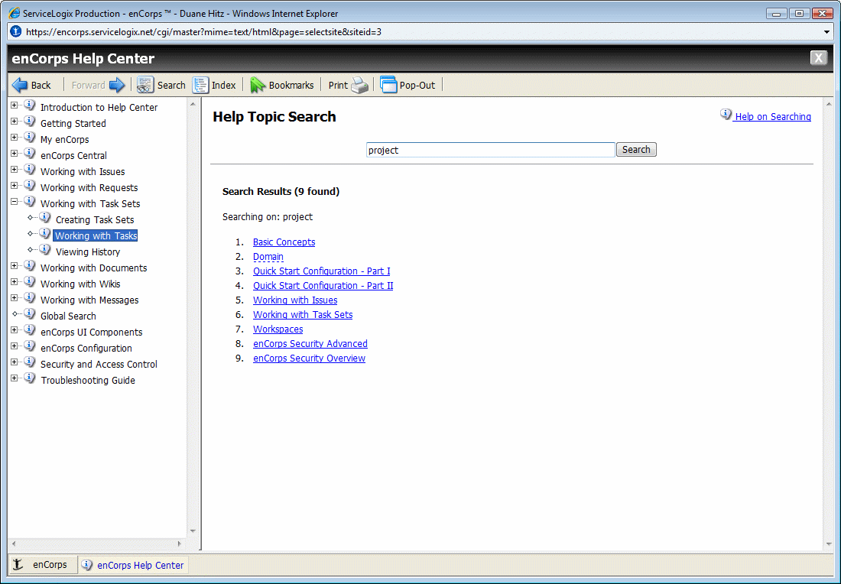The height and width of the screenshot is (584, 841).
Task: Expand Introduction to Help Center node
Action: pos(14,105)
